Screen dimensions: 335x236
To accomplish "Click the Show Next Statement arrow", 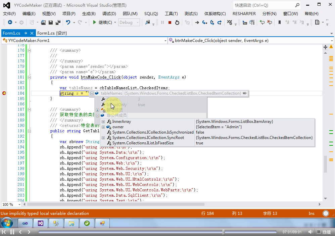I will tap(197, 22).
